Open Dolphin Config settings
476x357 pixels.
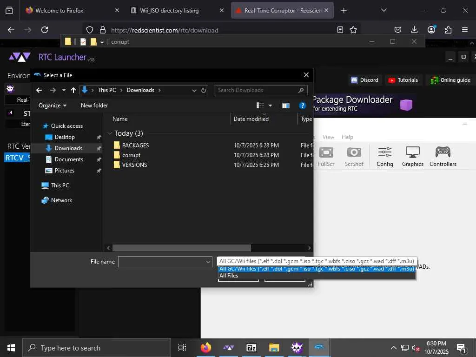(384, 157)
